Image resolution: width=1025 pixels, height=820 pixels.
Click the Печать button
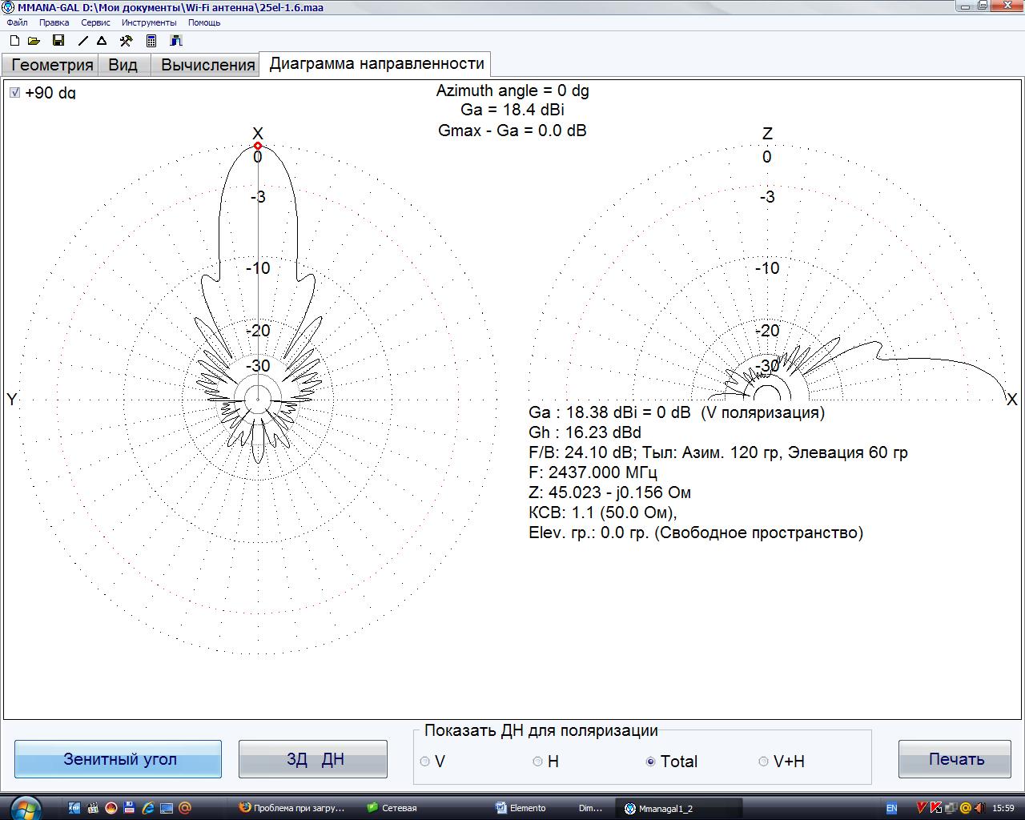tap(955, 759)
